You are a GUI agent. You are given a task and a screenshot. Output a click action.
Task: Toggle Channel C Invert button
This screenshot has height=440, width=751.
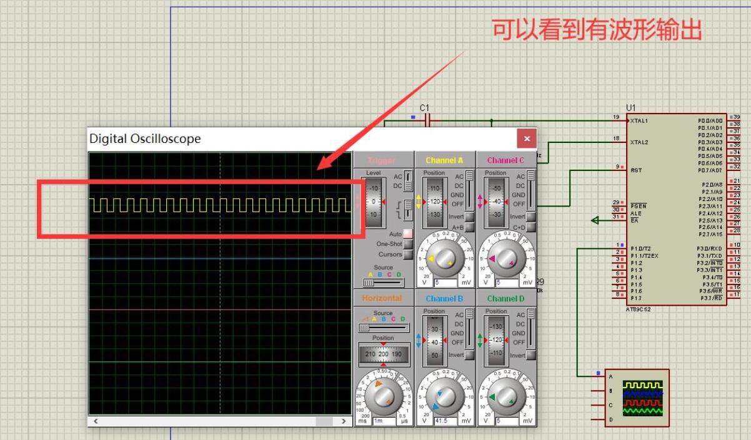(531, 217)
